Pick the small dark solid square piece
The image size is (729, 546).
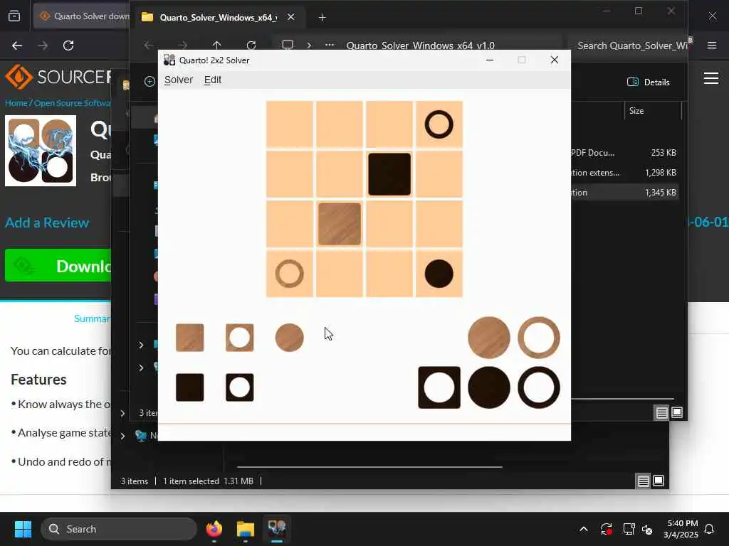tap(189, 387)
